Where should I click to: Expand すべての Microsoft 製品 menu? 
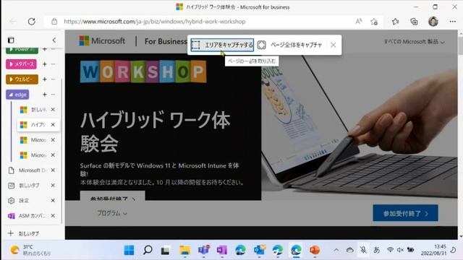(415, 42)
